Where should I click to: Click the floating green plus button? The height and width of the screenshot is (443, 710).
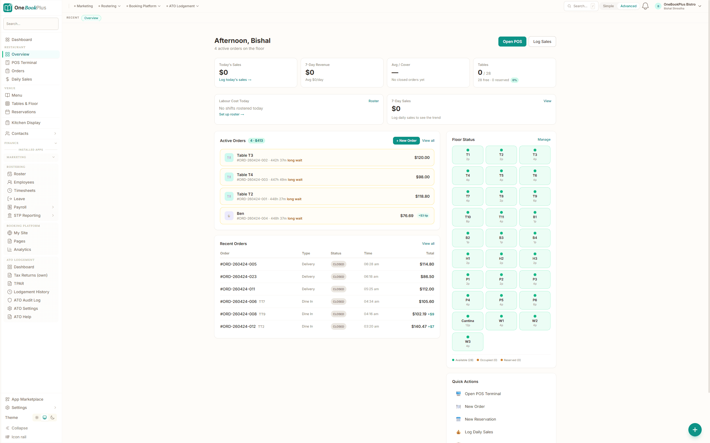point(695,429)
